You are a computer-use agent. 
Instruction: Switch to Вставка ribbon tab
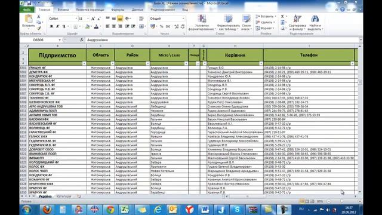tap(63, 10)
